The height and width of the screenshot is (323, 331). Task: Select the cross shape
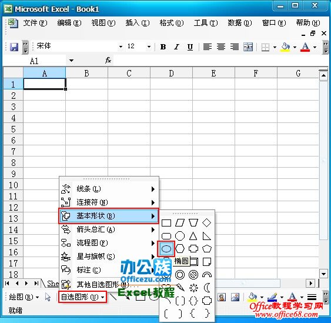coord(193,249)
